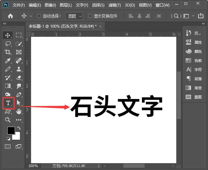Screen dimensions: 208x170
Task: Open the 滤镜(T) menu
Action: pyautogui.click(x=114, y=5)
